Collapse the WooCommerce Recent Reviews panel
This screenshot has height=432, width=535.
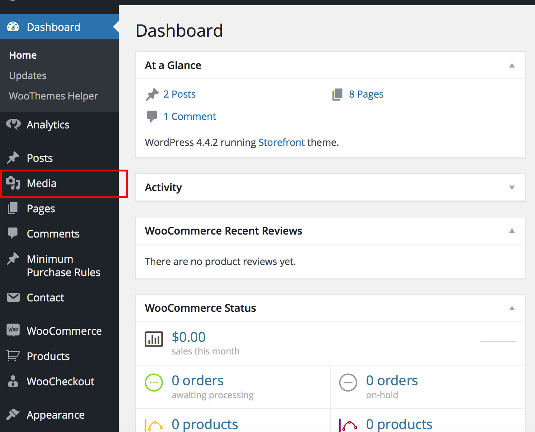point(512,231)
